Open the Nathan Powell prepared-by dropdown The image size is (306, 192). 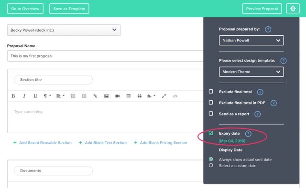[x=251, y=40]
